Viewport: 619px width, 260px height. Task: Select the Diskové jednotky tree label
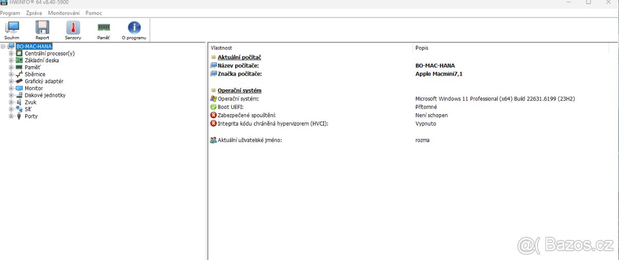pos(45,95)
